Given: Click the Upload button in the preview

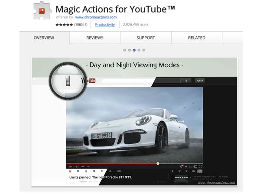Looking at the screenshot, I should coord(200,81).
